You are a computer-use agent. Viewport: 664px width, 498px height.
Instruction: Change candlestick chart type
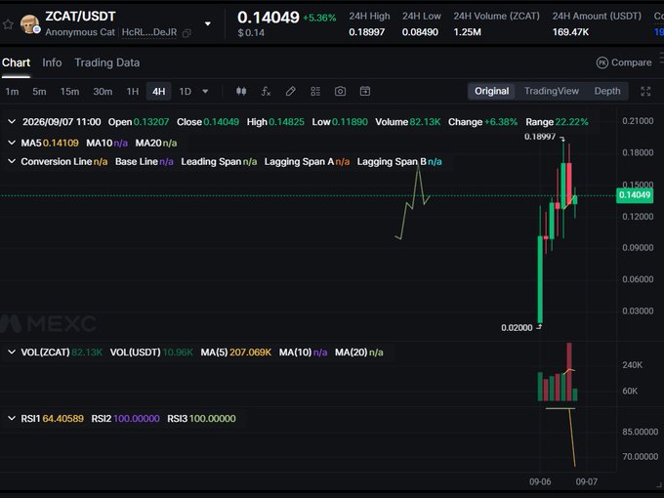241,91
